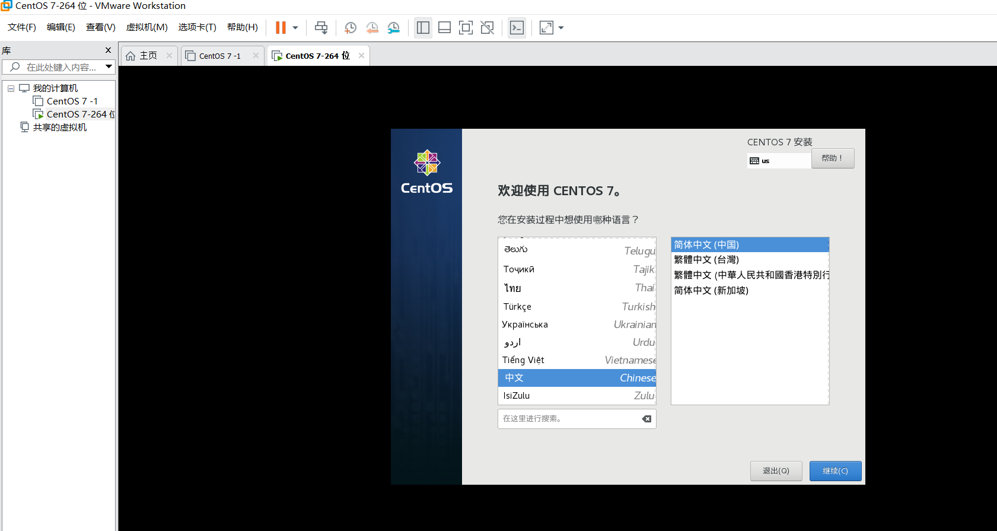Select 中文 Chinese language row
Screen dimensions: 997x531
pos(577,378)
